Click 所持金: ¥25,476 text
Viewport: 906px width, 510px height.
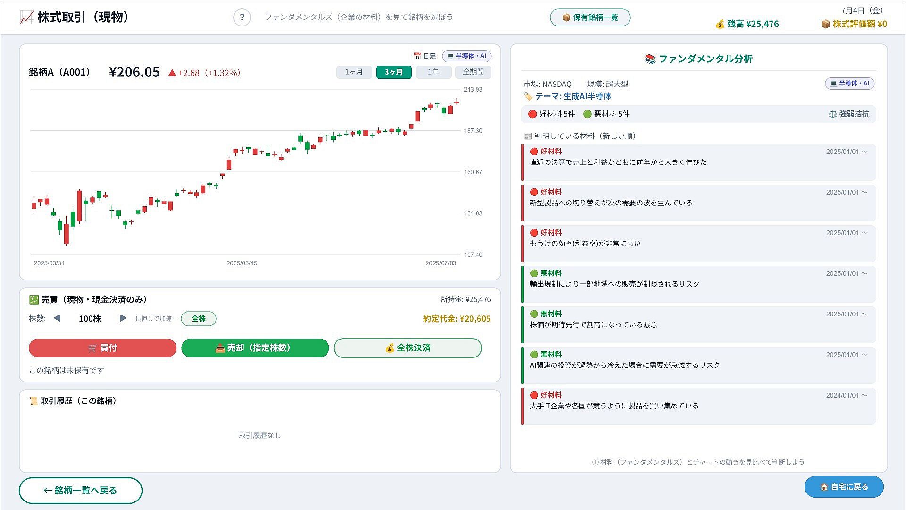click(466, 299)
